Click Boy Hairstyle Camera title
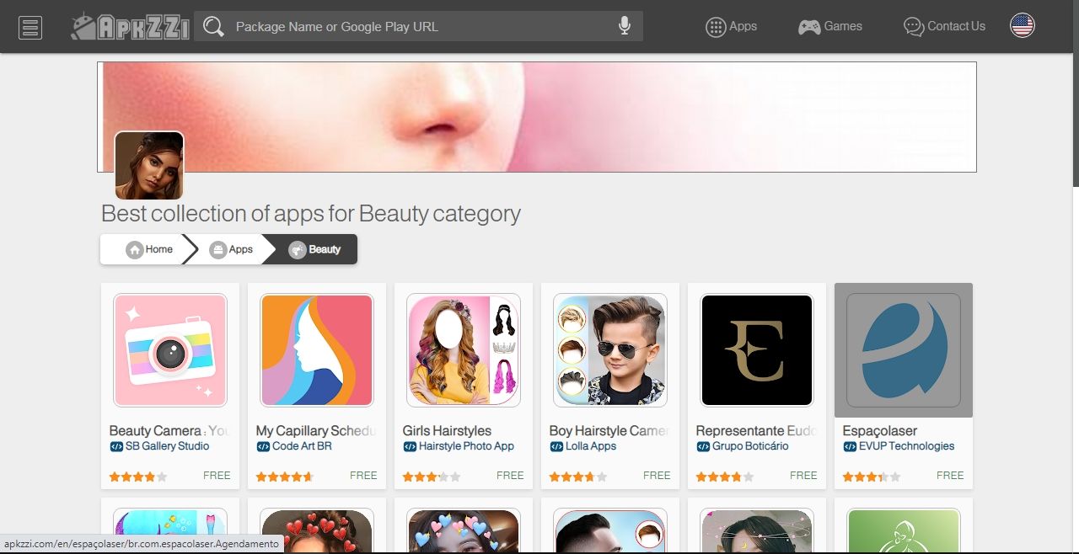 (x=610, y=430)
